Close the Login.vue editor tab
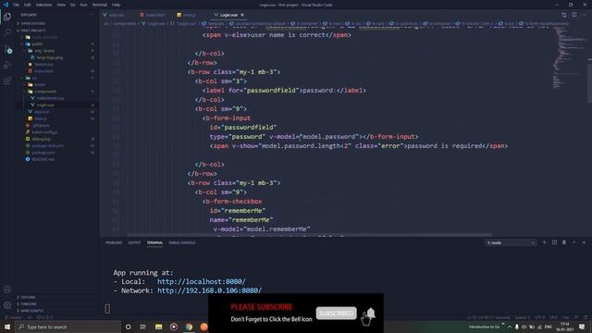This screenshot has width=592, height=333. click(242, 15)
